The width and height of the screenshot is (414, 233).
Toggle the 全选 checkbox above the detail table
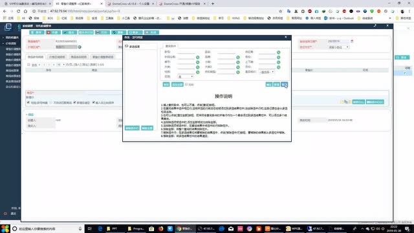[28, 65]
